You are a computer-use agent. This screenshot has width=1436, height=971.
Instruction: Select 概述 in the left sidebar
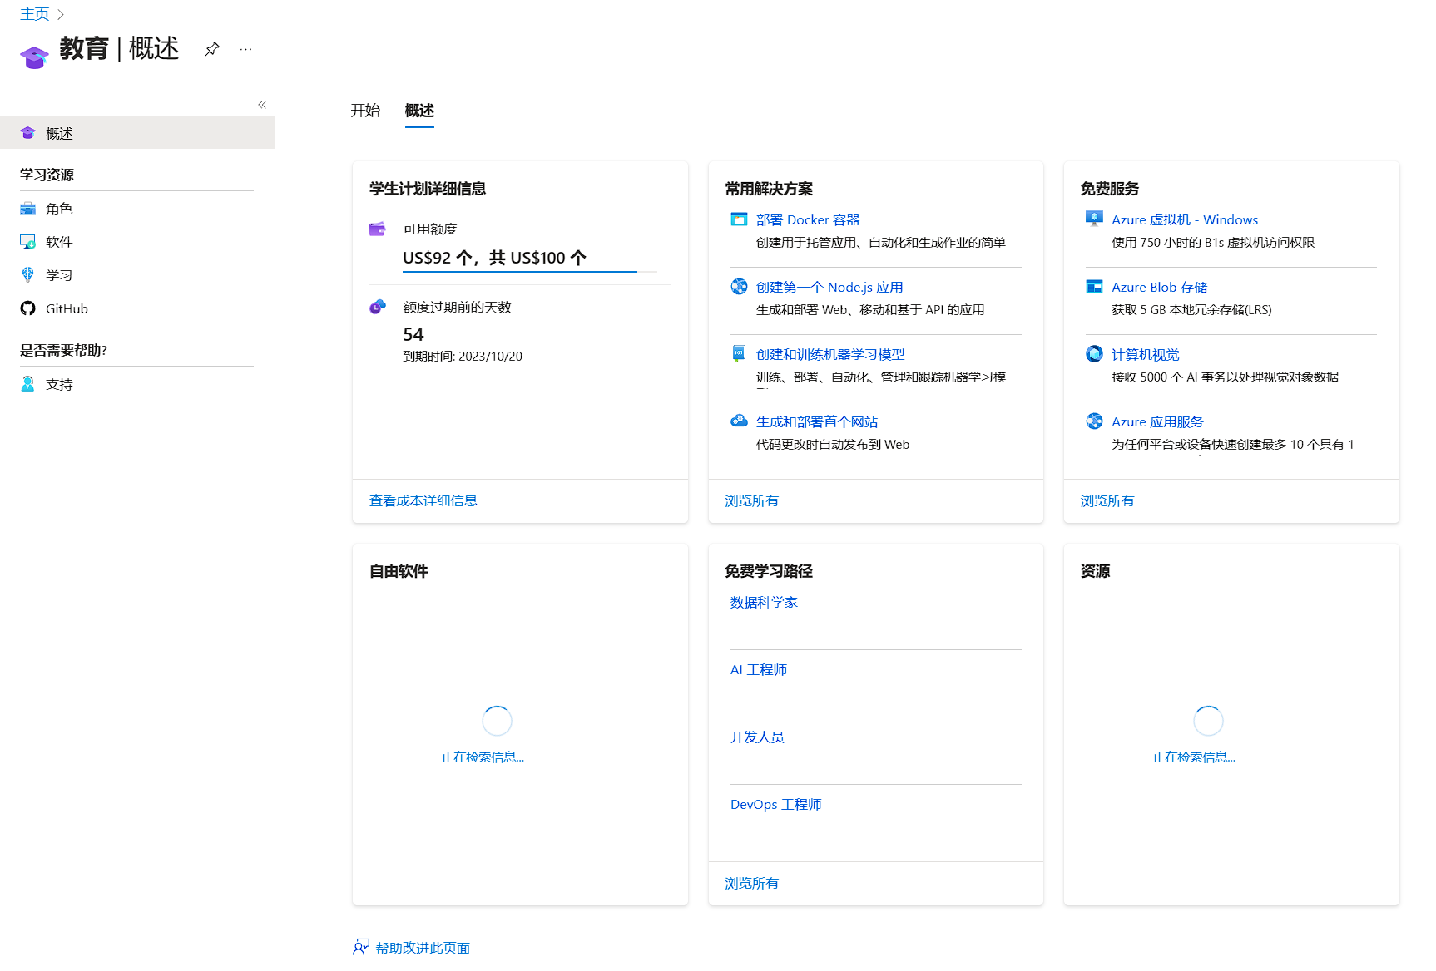click(137, 133)
